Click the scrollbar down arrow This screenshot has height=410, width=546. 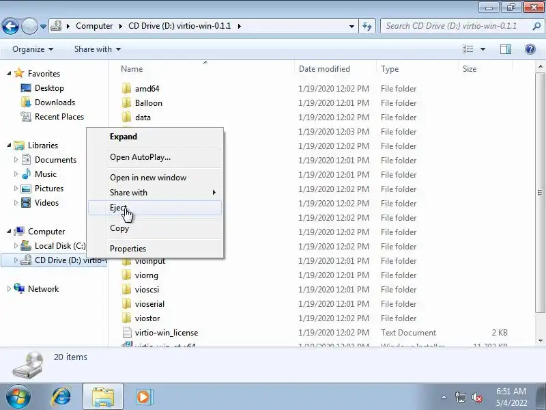coord(540,340)
